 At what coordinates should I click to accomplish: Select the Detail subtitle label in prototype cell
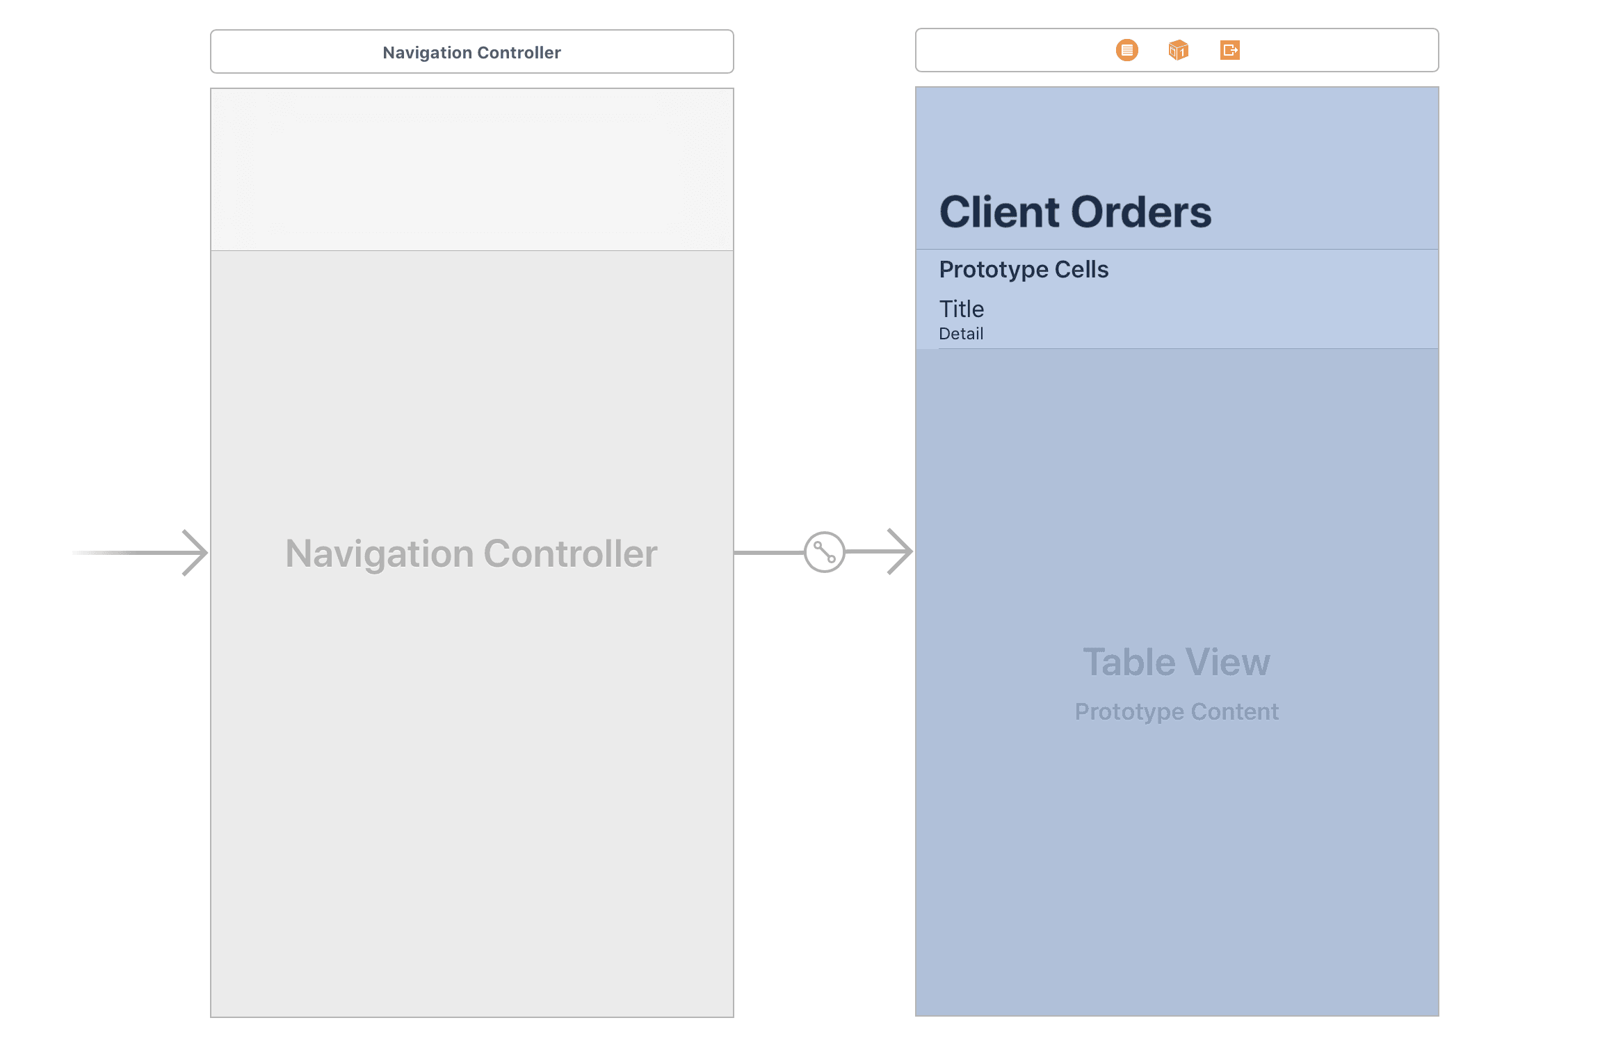961,334
